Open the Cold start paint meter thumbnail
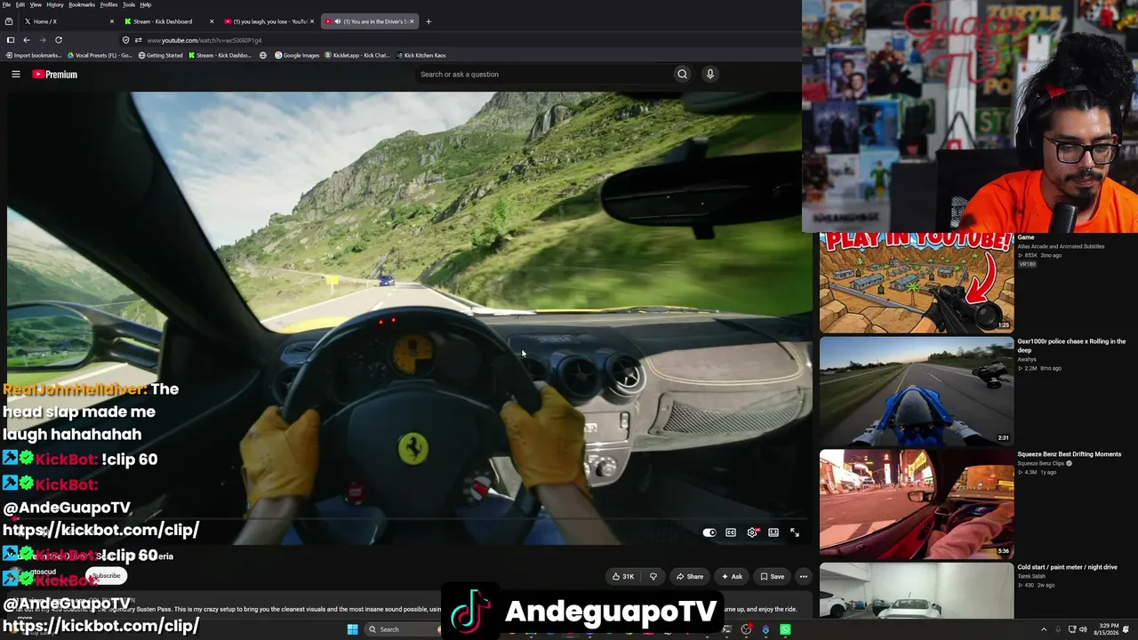1138x640 pixels. click(x=917, y=590)
